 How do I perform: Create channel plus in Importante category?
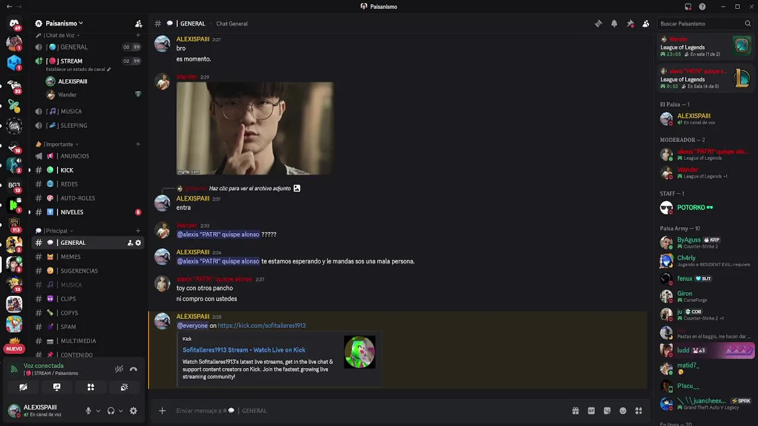pyautogui.click(x=138, y=144)
